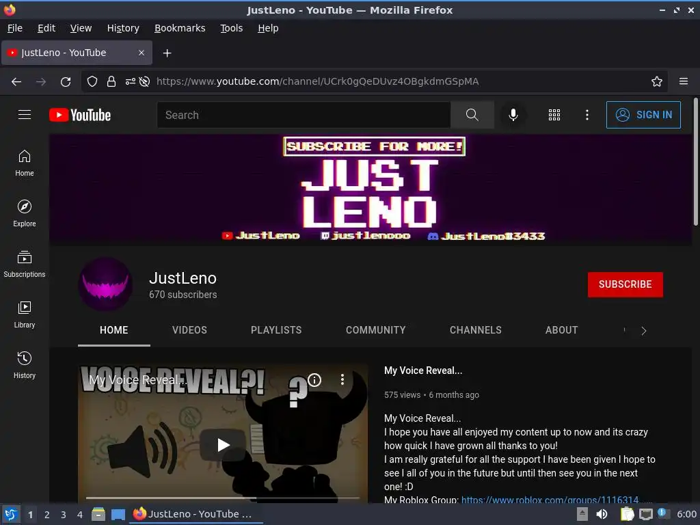Click the YouTube logo
The width and height of the screenshot is (700, 525).
(x=80, y=115)
